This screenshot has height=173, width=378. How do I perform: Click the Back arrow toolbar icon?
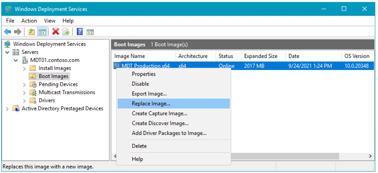(x=7, y=32)
